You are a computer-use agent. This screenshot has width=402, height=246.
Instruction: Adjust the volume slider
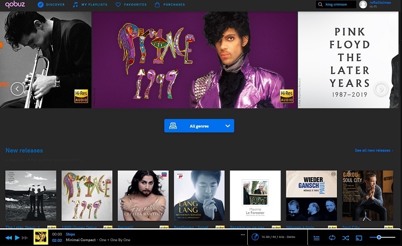(383, 237)
